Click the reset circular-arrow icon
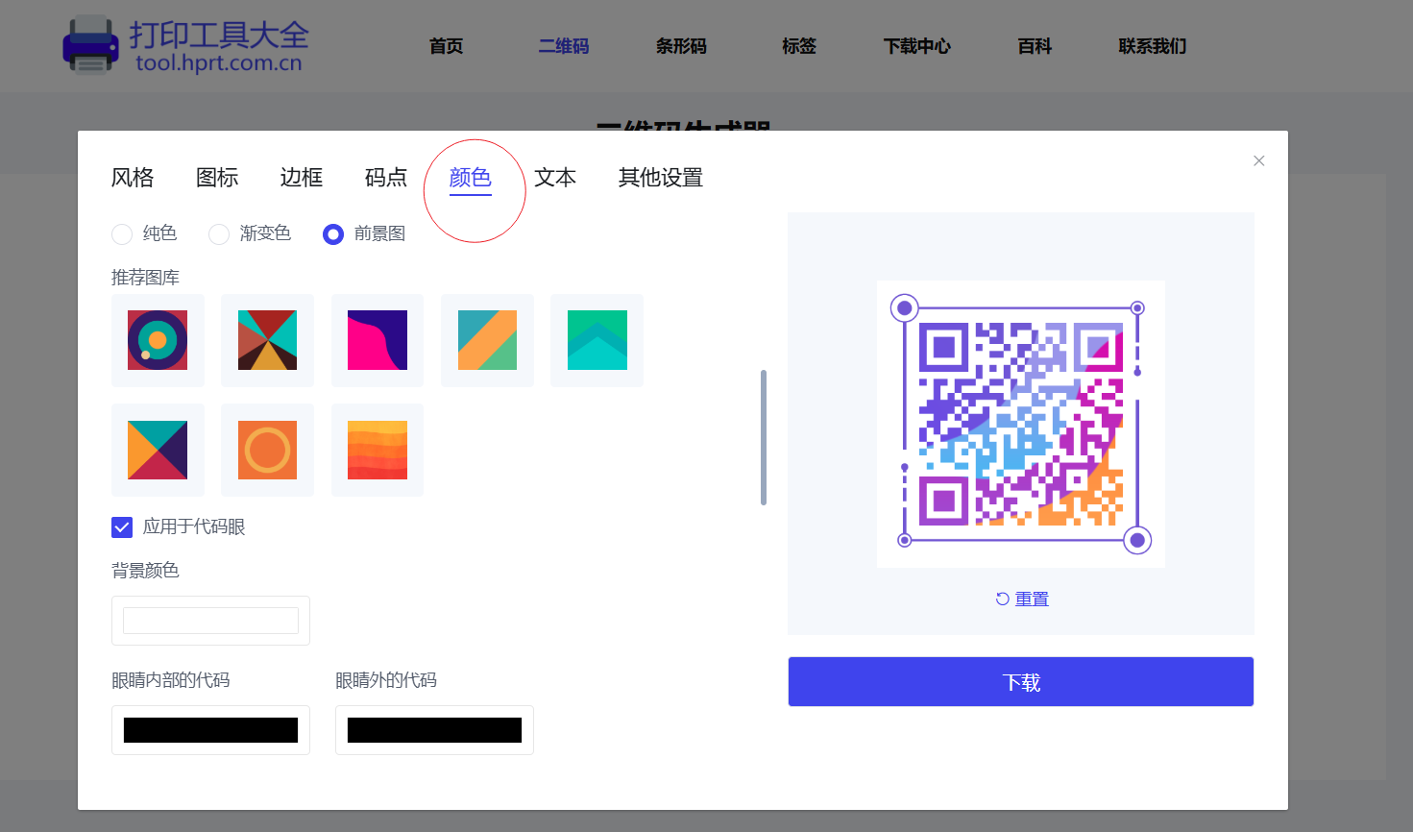1413x832 pixels. click(x=1002, y=599)
